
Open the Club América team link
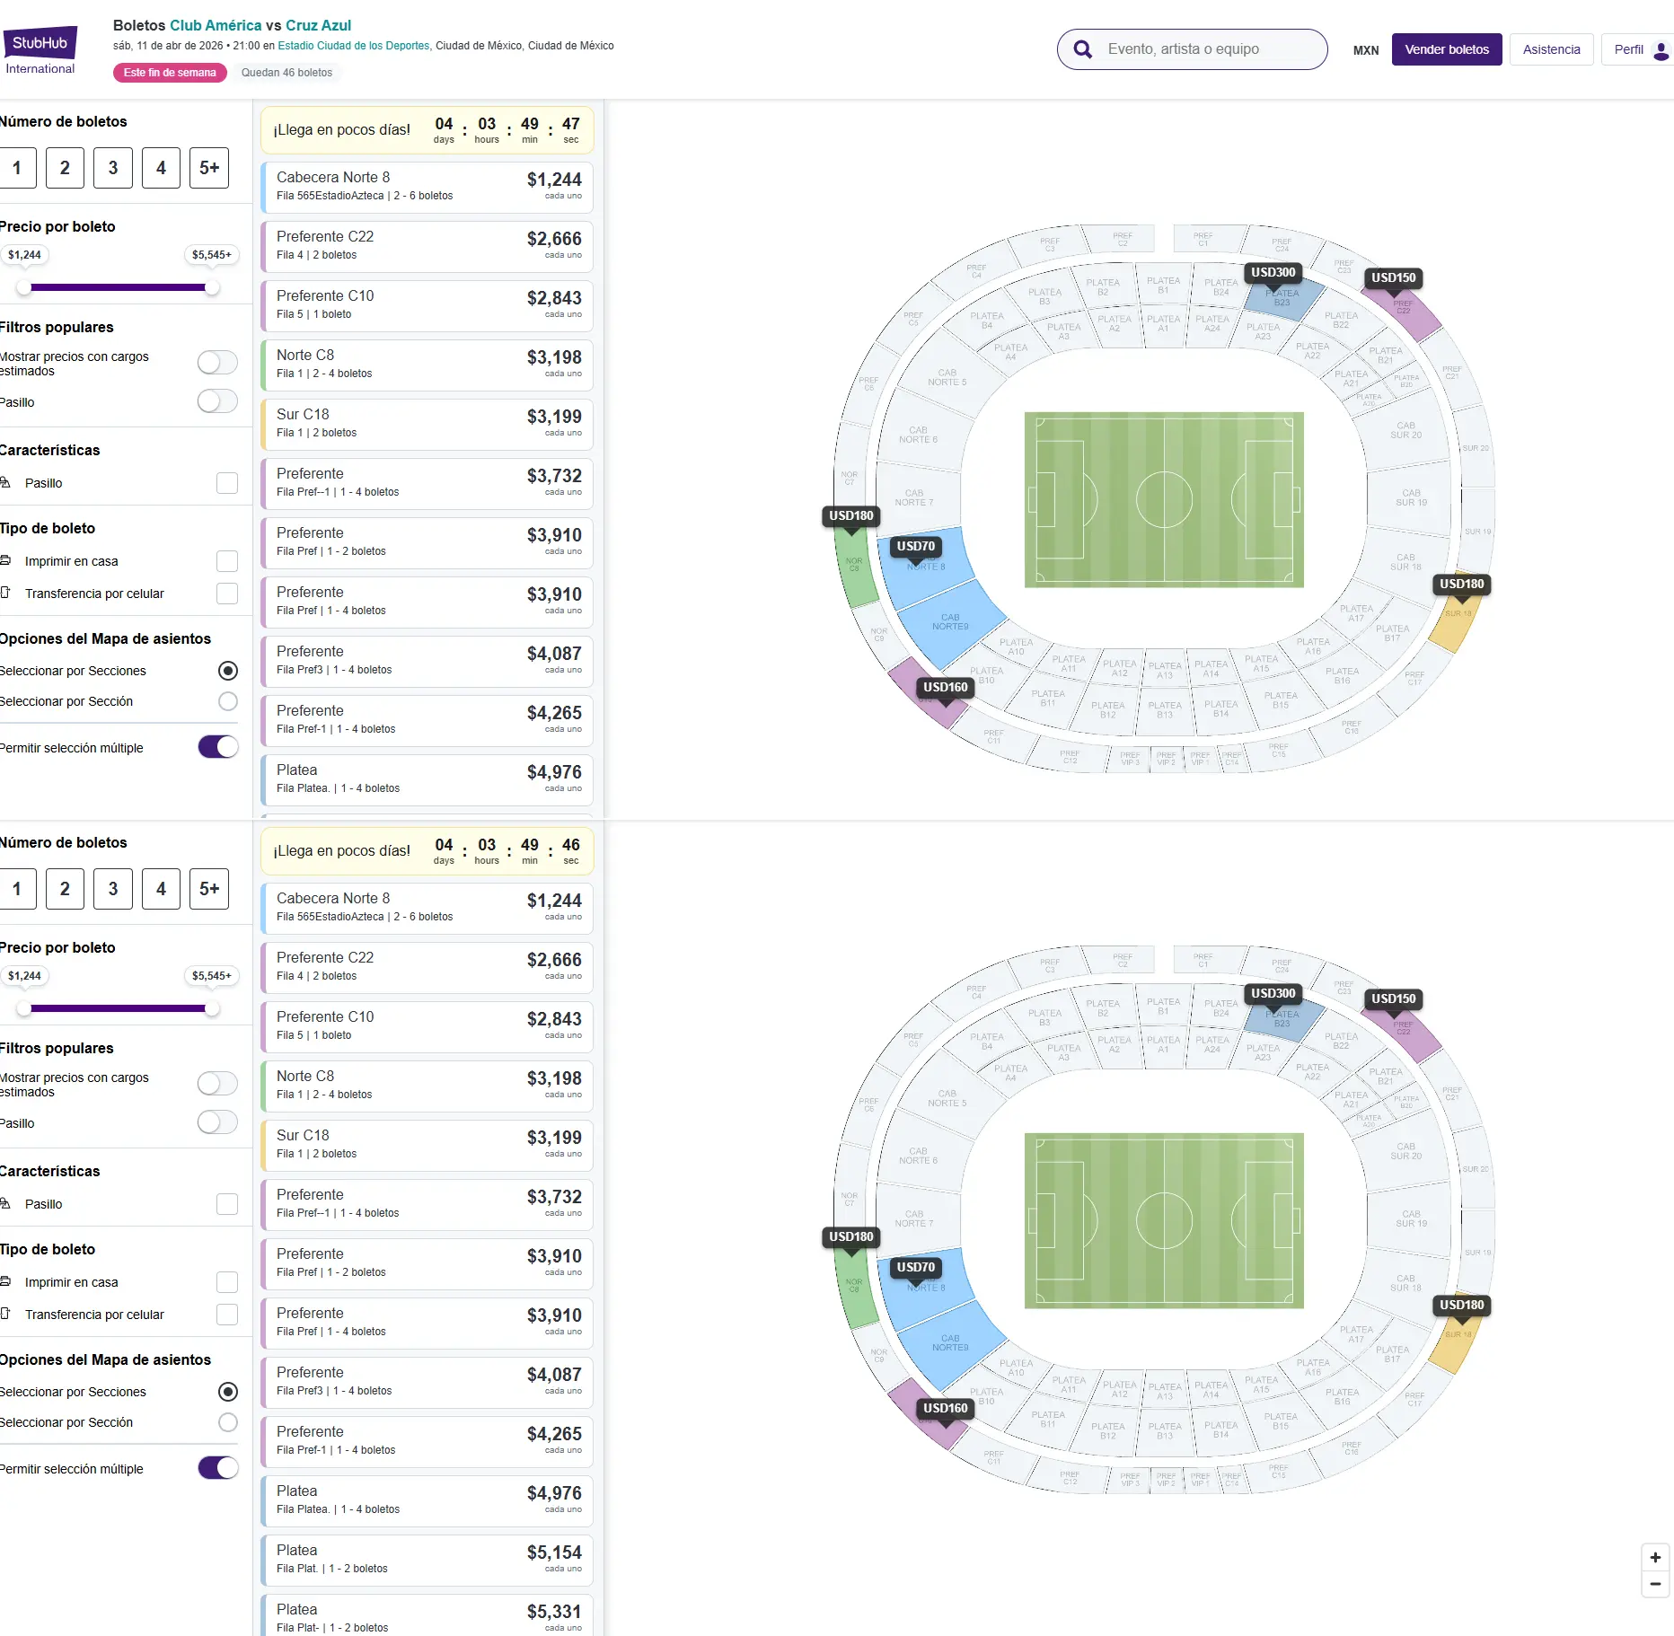[216, 25]
